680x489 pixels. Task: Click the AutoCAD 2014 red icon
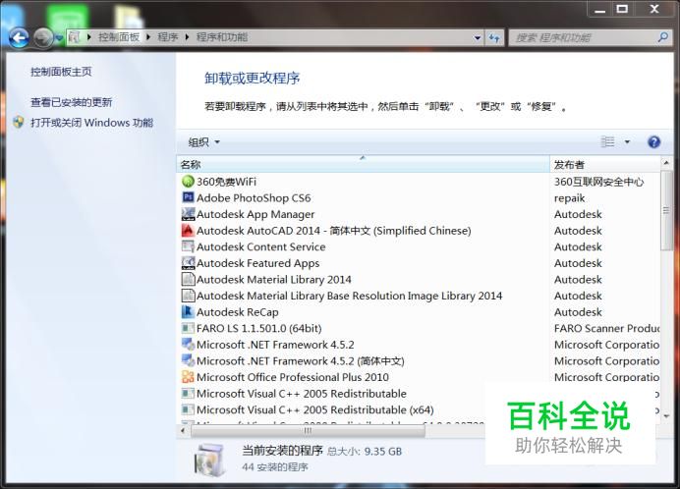coord(188,230)
